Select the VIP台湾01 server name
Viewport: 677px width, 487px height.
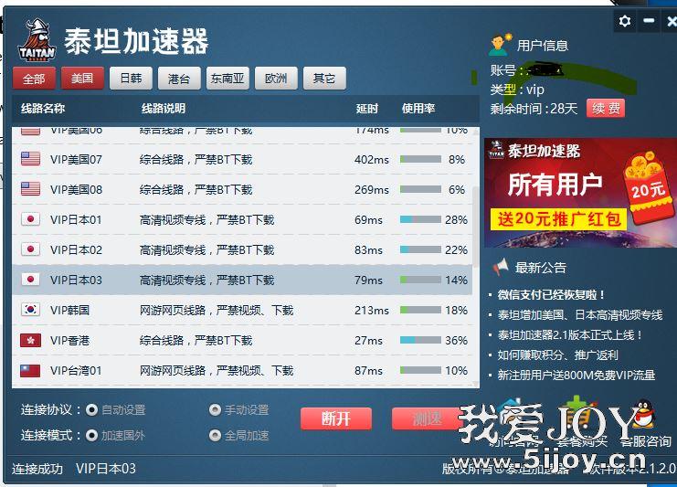coord(76,370)
